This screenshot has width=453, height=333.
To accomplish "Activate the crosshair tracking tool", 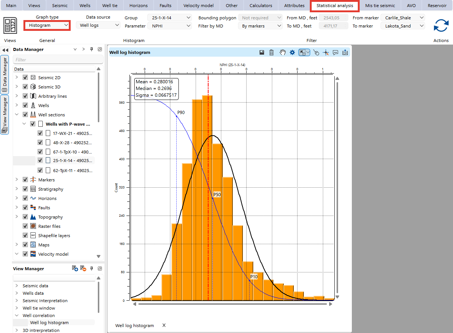I will click(326, 52).
